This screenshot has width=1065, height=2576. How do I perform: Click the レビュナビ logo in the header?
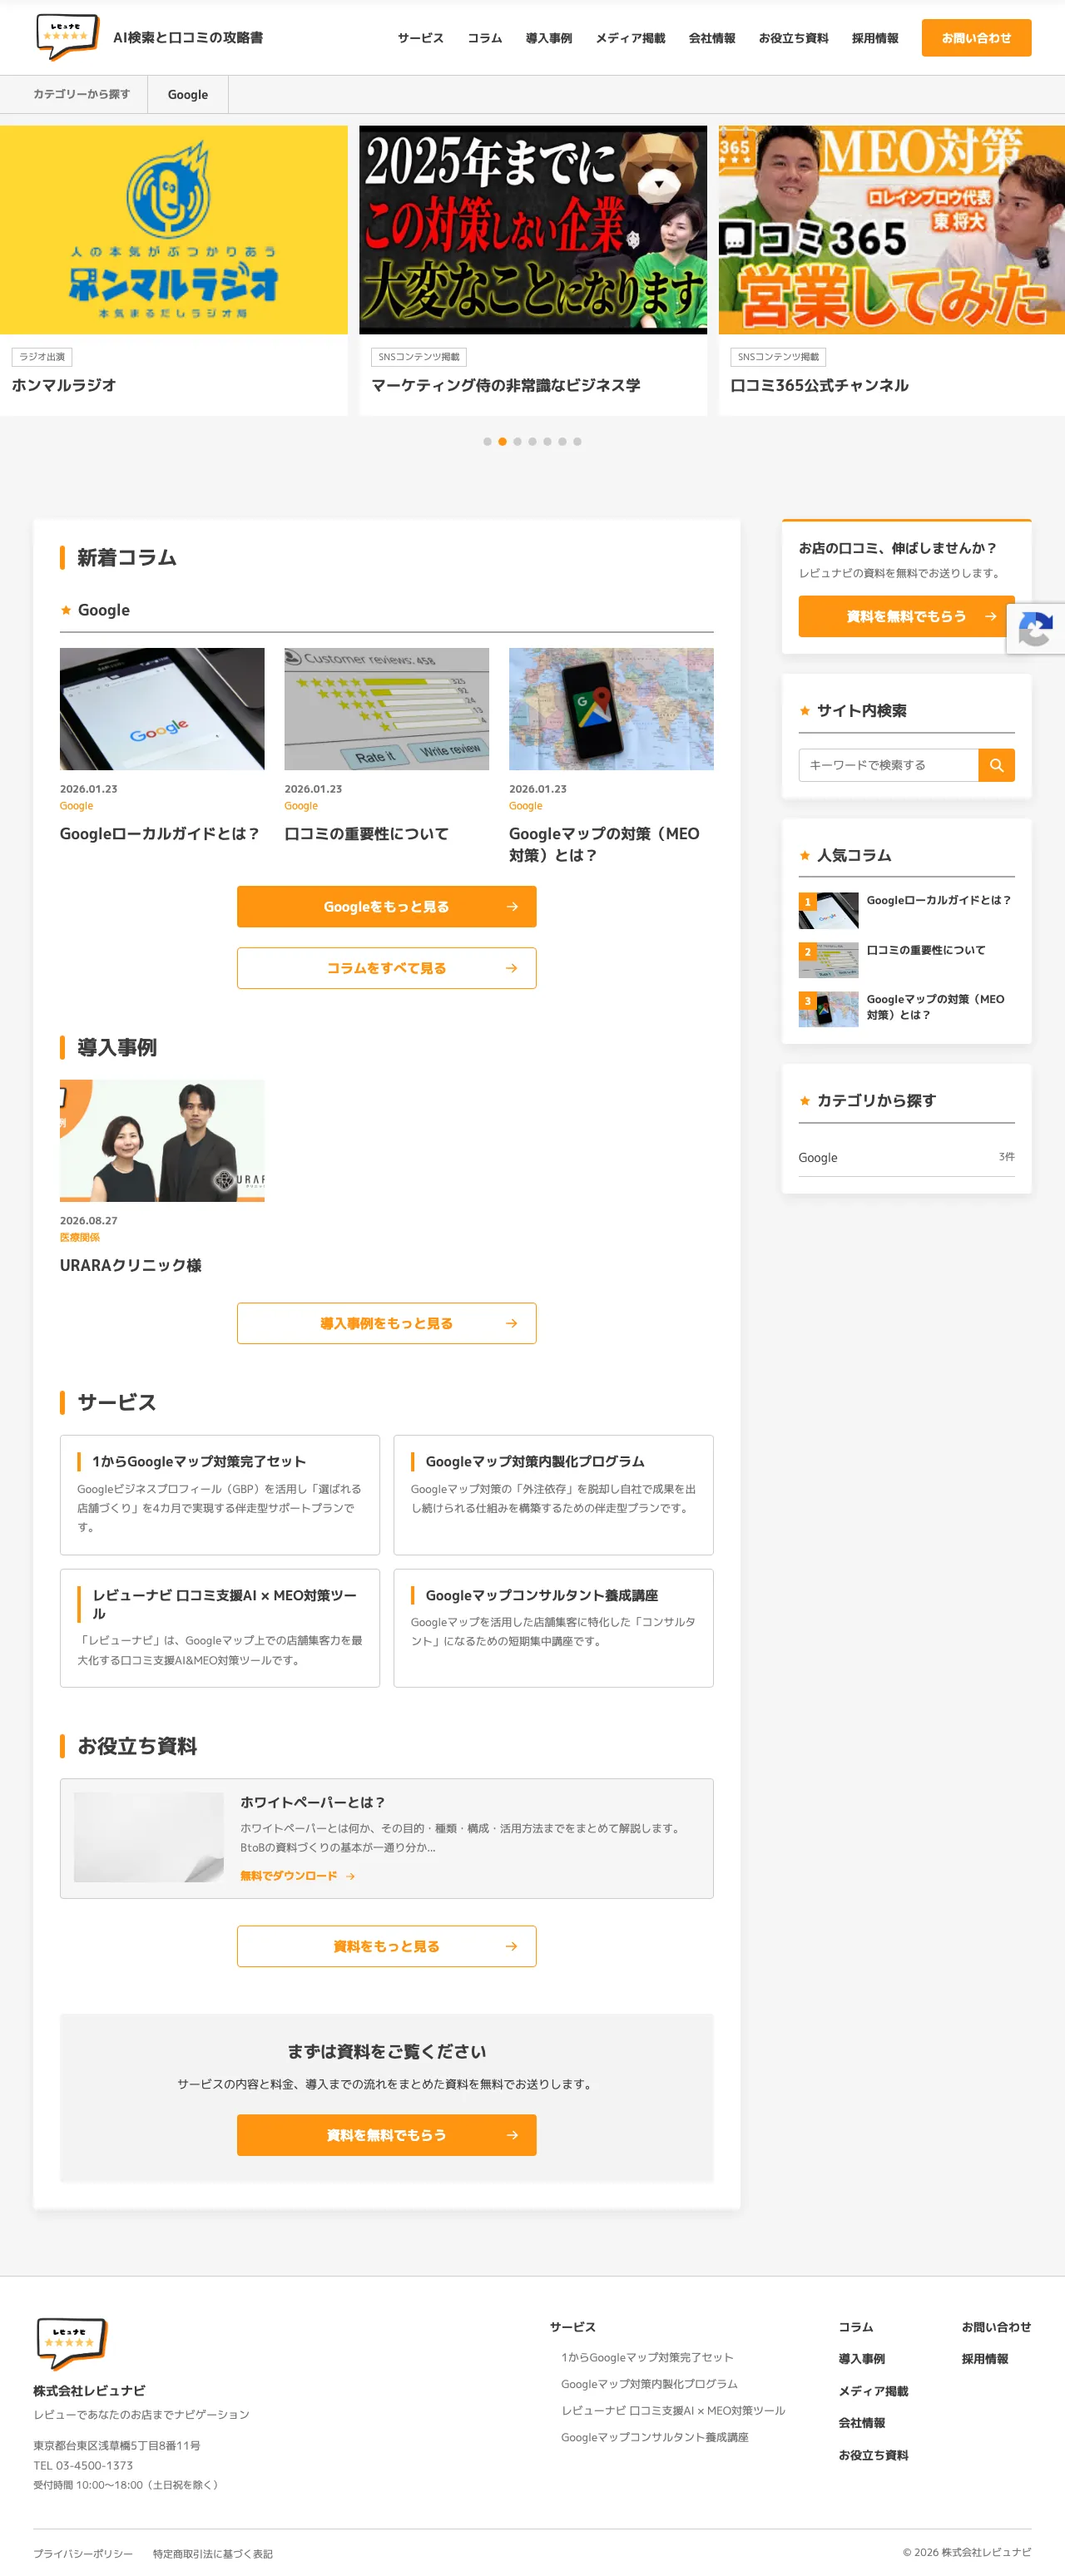tap(67, 37)
